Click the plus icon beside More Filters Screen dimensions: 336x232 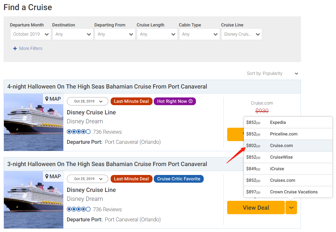(15, 49)
